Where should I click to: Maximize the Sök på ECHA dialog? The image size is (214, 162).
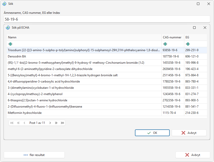pyautogui.click(x=194, y=28)
